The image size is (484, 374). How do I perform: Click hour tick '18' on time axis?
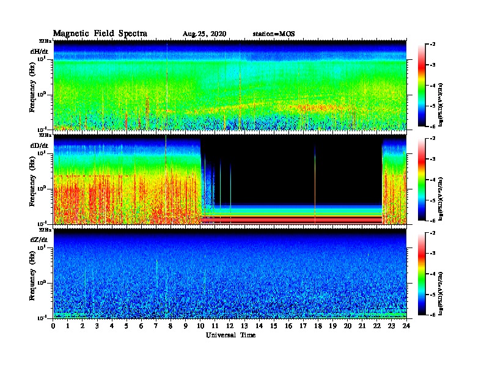[x=318, y=326]
